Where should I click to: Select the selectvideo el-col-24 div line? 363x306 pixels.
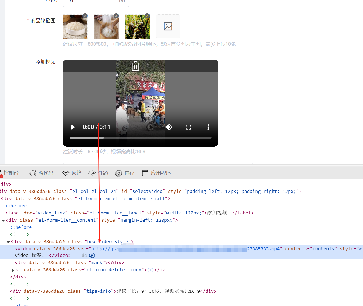[x=151, y=191]
